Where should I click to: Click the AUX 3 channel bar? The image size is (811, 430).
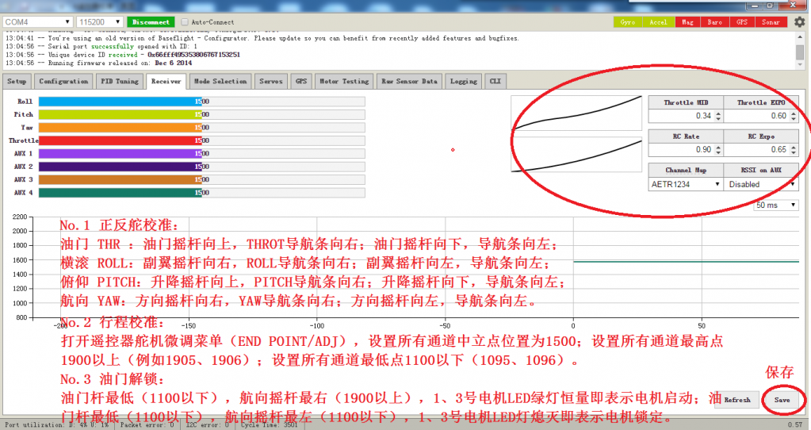[201, 179]
